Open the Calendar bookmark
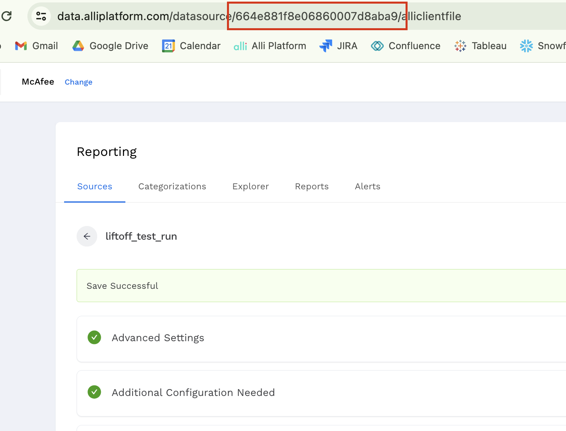 coord(191,46)
